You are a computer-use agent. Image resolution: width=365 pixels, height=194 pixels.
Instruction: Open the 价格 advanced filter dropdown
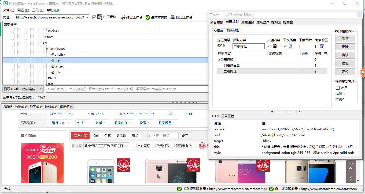83,123
